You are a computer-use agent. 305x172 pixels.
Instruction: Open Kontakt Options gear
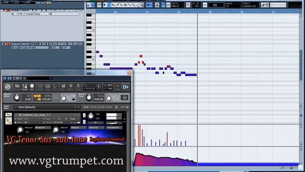pos(71,87)
